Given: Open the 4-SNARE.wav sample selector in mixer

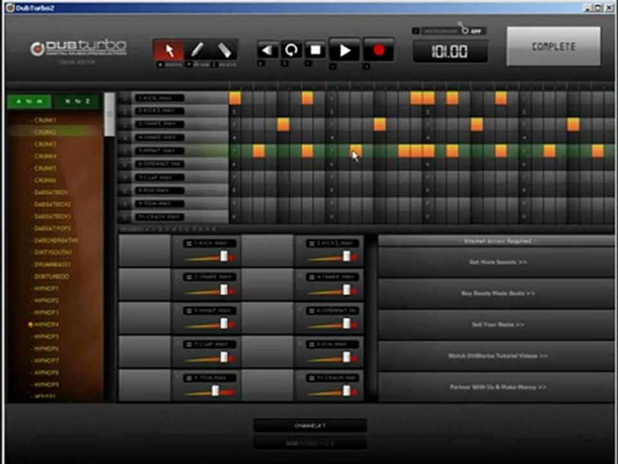Looking at the screenshot, I should tap(332, 277).
